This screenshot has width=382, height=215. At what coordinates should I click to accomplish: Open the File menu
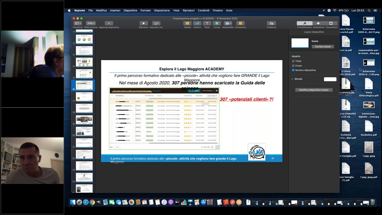point(90,10)
